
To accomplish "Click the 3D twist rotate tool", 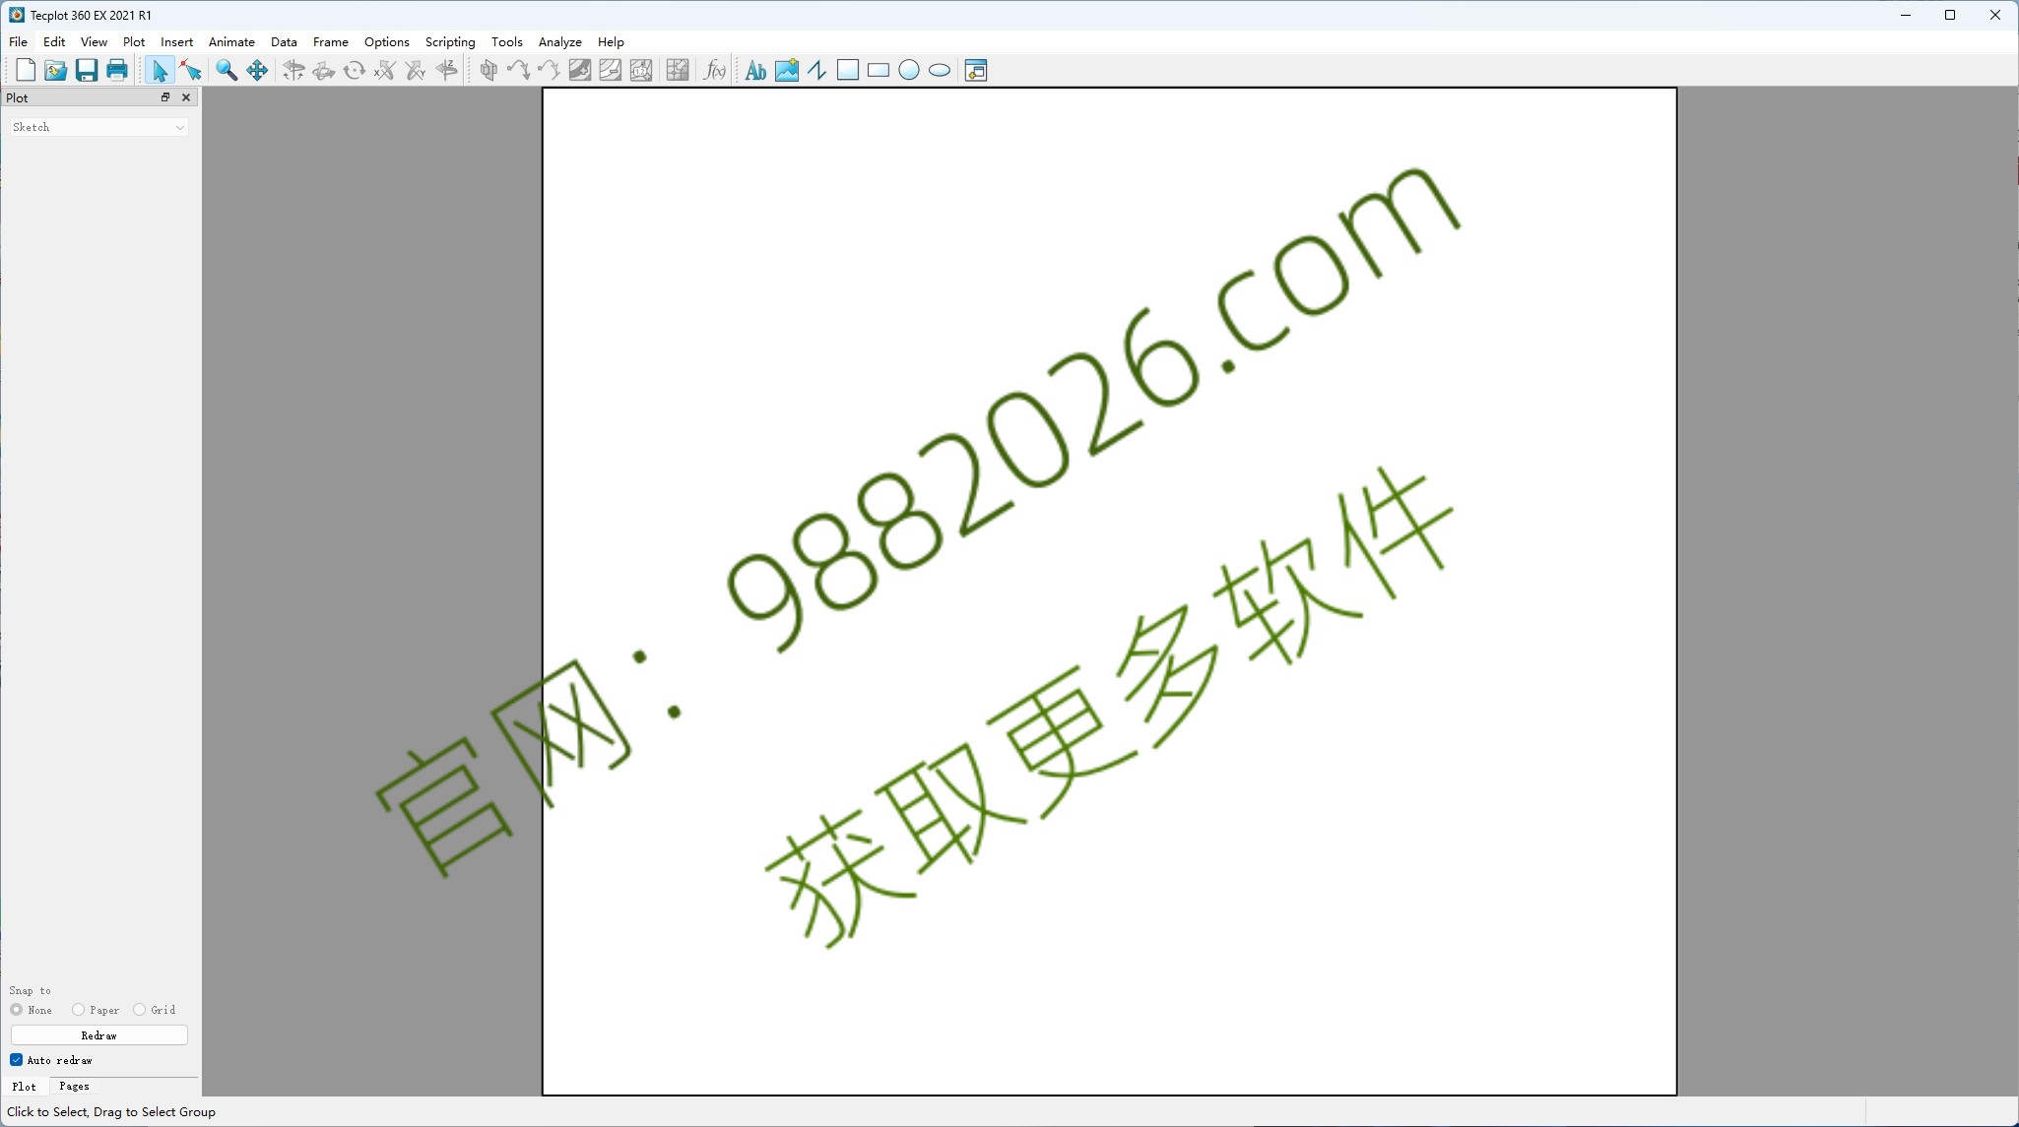I will 355,70.
